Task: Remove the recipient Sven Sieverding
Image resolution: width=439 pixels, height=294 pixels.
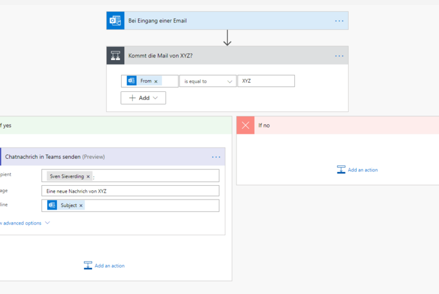Action: click(88, 176)
